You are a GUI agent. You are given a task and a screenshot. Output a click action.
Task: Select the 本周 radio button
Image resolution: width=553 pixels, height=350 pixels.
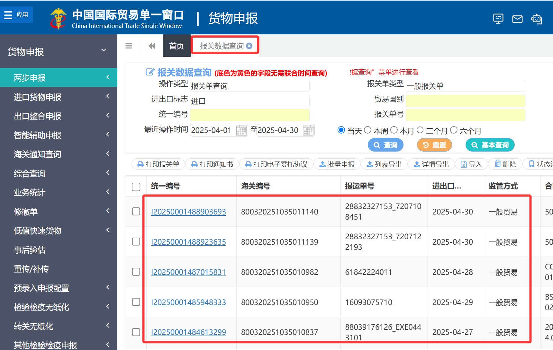coord(367,130)
